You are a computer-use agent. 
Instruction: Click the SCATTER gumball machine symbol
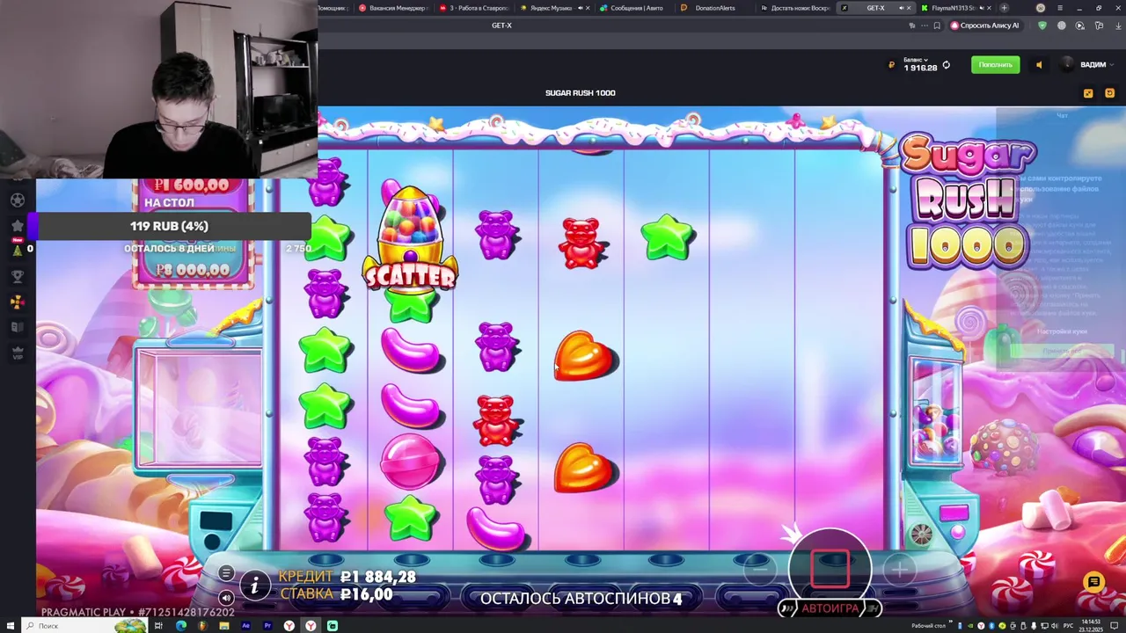pos(410,239)
